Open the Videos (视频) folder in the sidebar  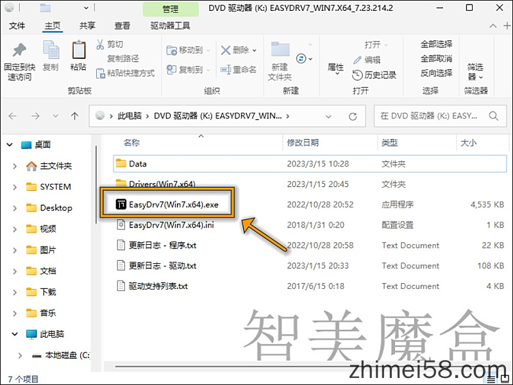(x=41, y=229)
